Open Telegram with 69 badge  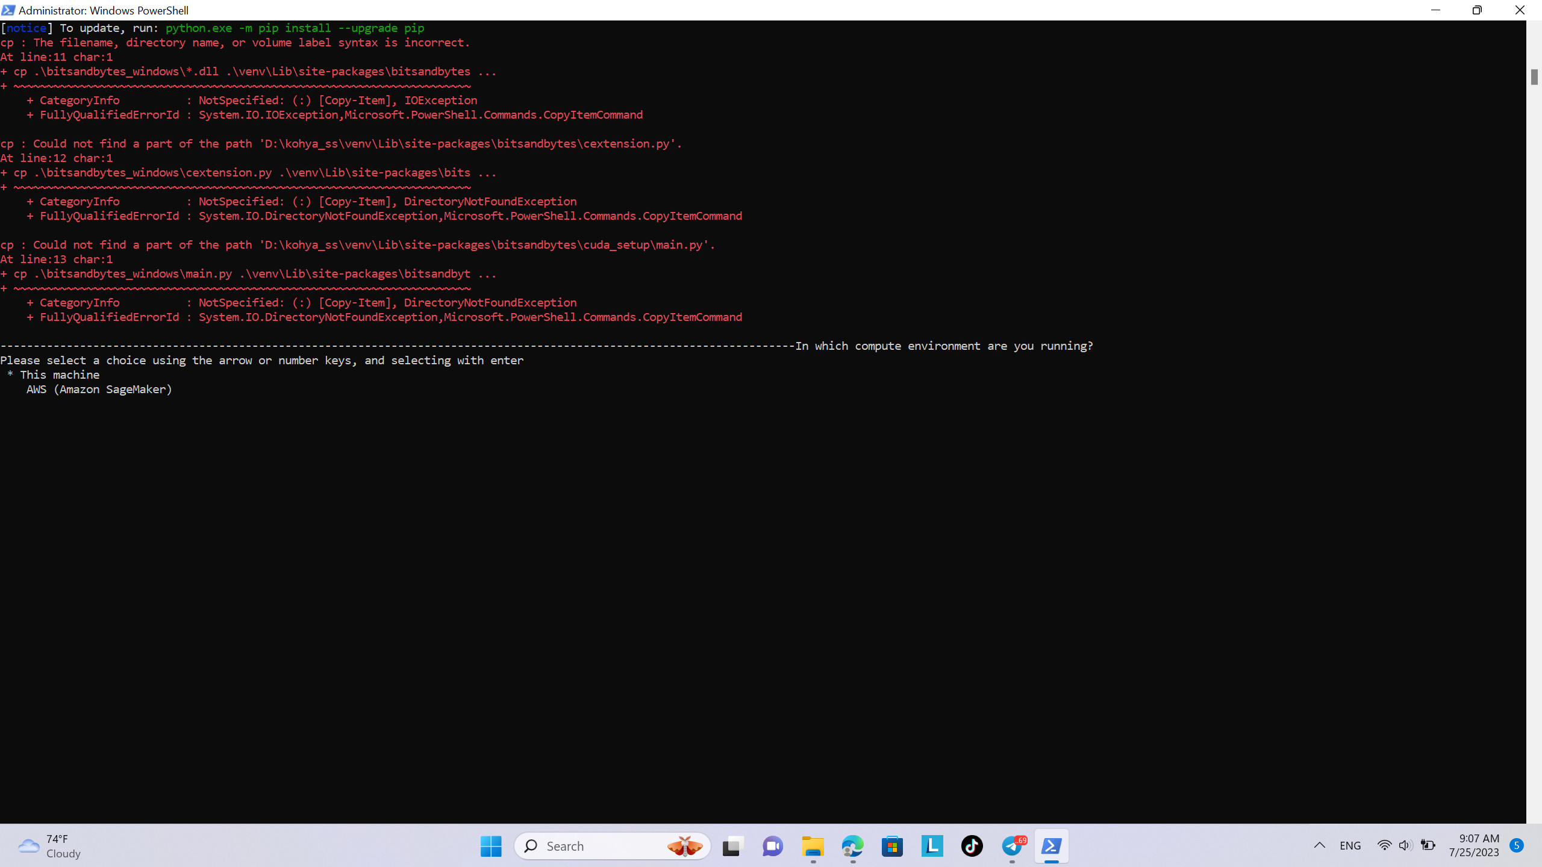1013,846
